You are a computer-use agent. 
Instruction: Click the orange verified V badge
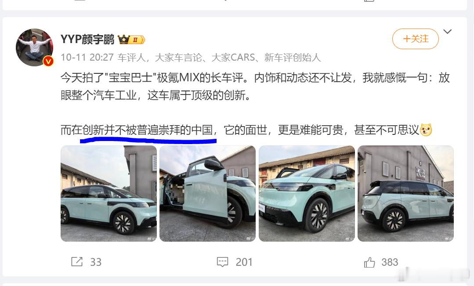click(x=48, y=62)
